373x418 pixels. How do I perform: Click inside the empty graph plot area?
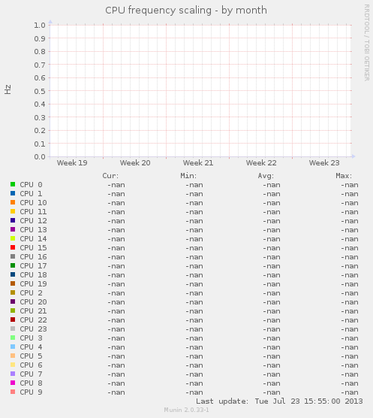[200, 91]
